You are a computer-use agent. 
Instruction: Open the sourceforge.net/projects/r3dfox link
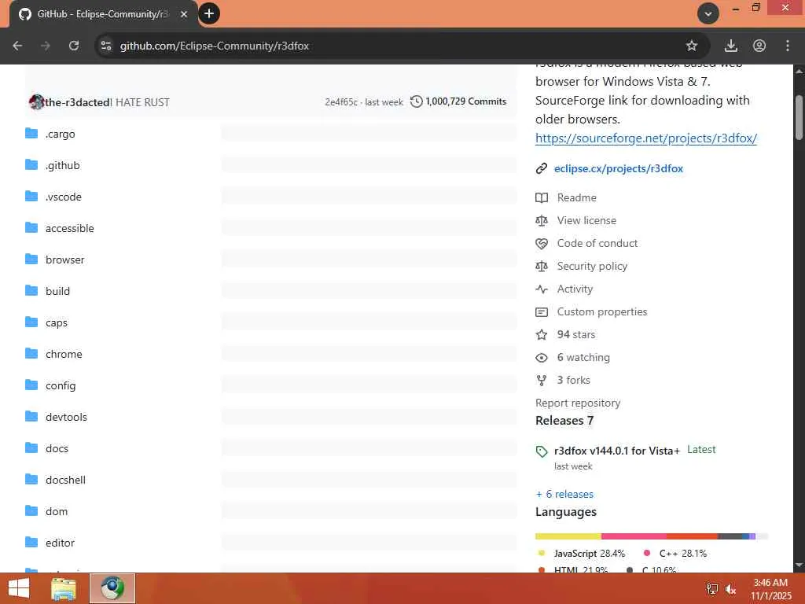(x=646, y=138)
